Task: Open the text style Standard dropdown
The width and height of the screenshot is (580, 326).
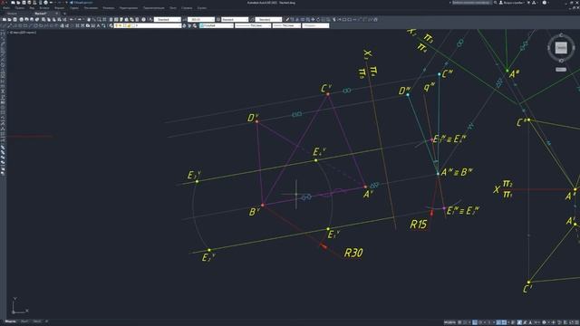Action: click(x=168, y=20)
